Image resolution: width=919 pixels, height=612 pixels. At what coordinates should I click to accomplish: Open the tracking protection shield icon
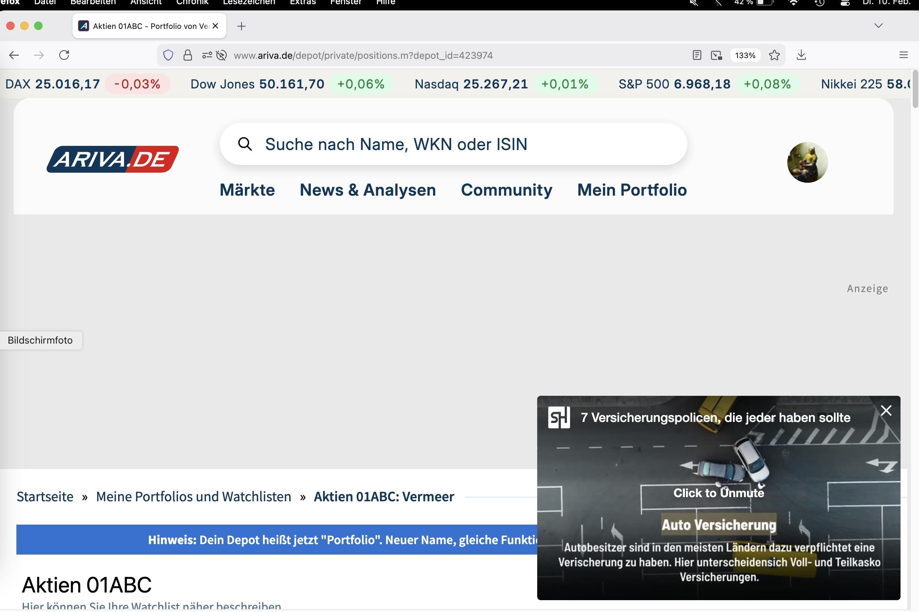click(x=168, y=55)
